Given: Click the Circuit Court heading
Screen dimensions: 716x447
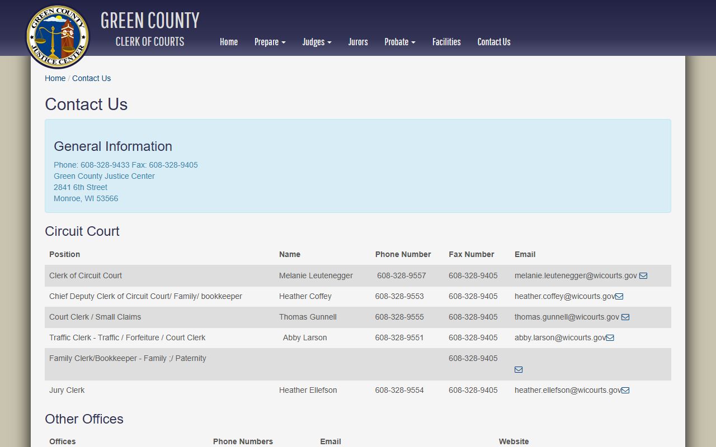Looking at the screenshot, I should point(82,231).
